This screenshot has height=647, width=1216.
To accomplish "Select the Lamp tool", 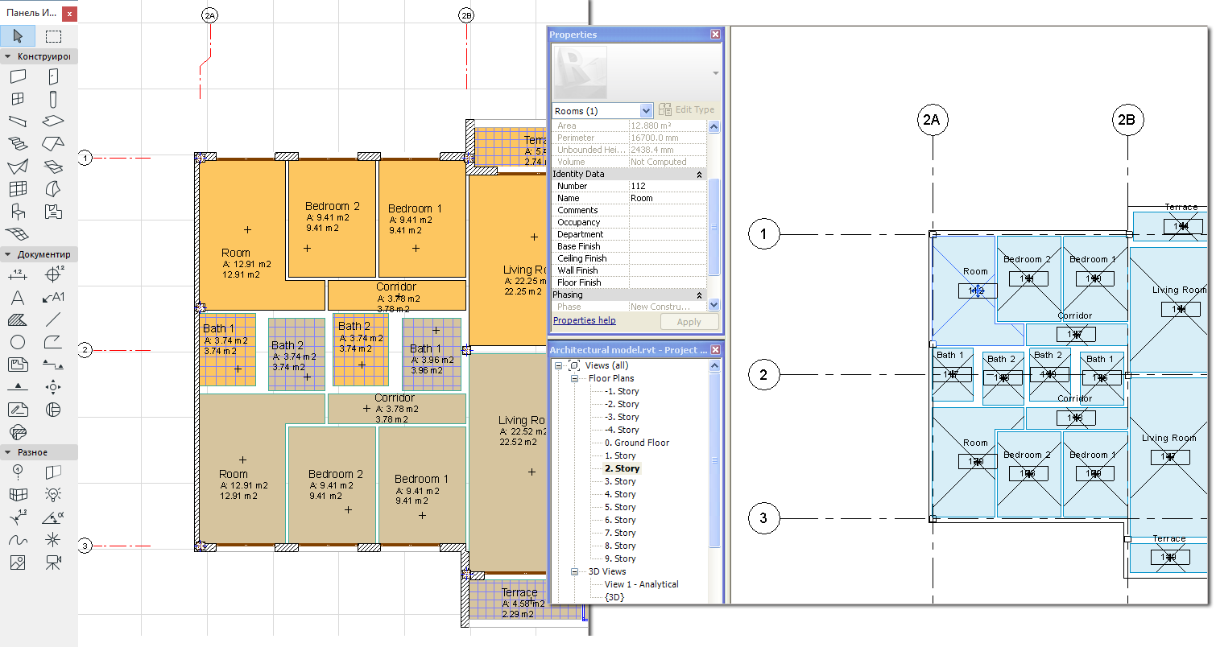I will [53, 494].
